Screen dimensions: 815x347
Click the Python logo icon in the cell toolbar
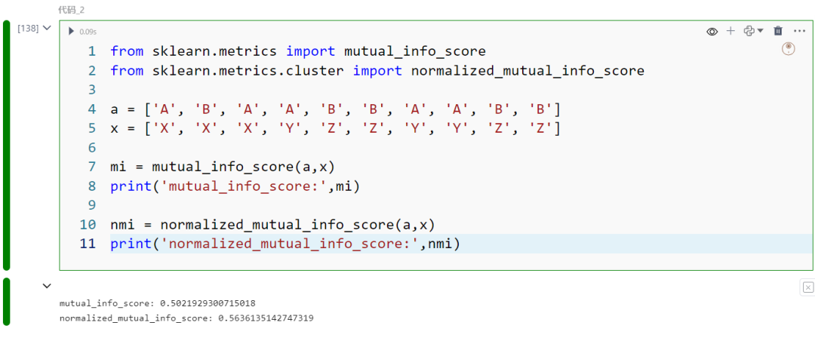pyautogui.click(x=749, y=31)
